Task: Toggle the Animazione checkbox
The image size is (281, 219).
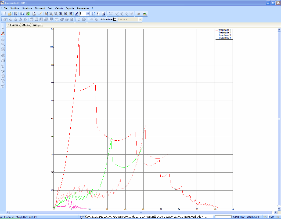Action: tap(115, 19)
